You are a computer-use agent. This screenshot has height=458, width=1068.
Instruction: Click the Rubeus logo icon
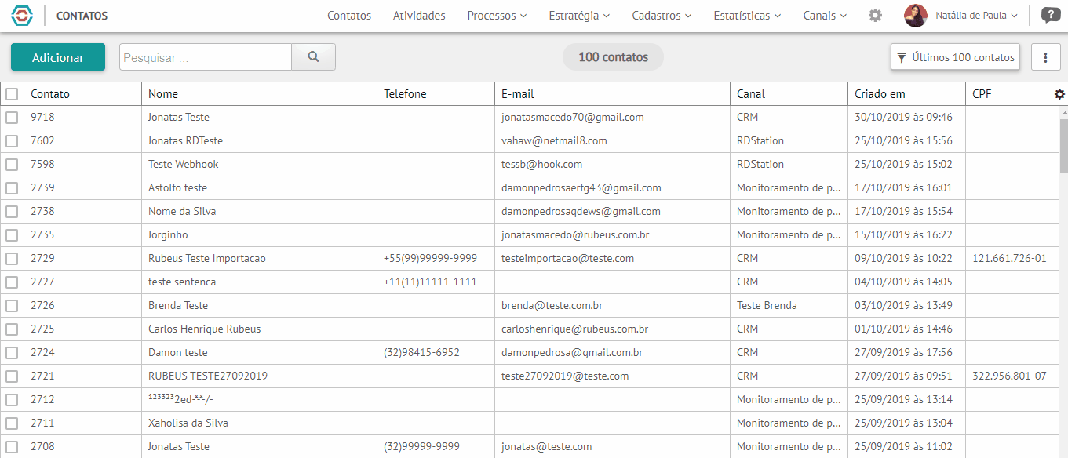[23, 15]
